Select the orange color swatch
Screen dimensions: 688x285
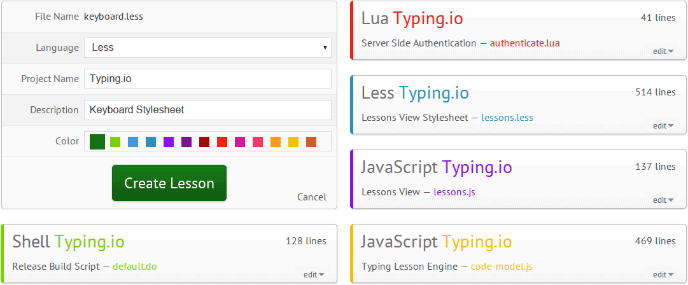coord(276,142)
